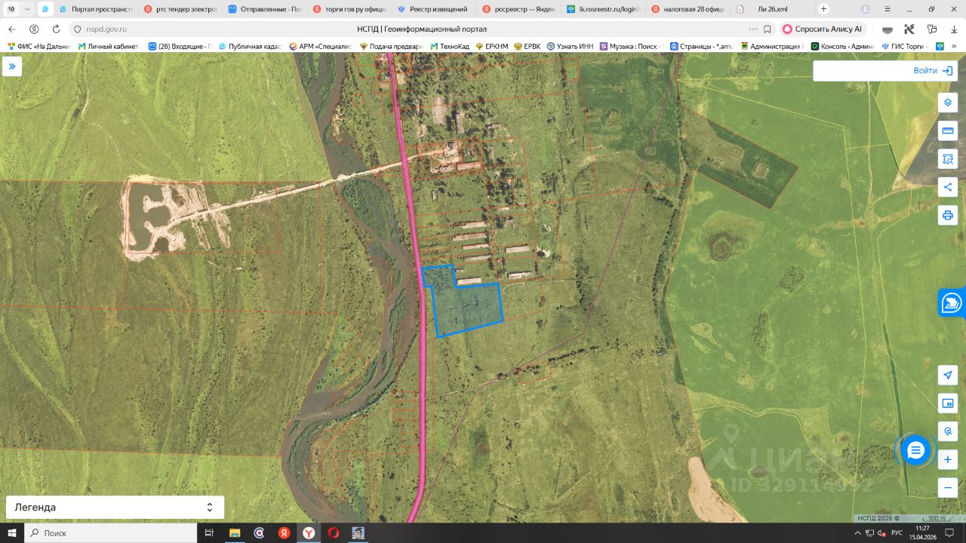Open the tab list dropdown

coord(28,9)
